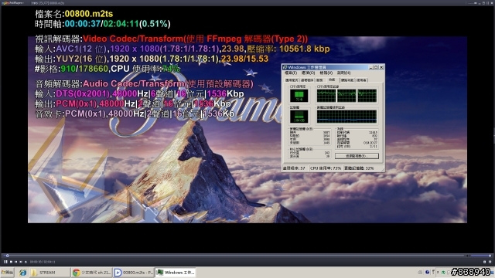Click the green tray icon

point(443,273)
